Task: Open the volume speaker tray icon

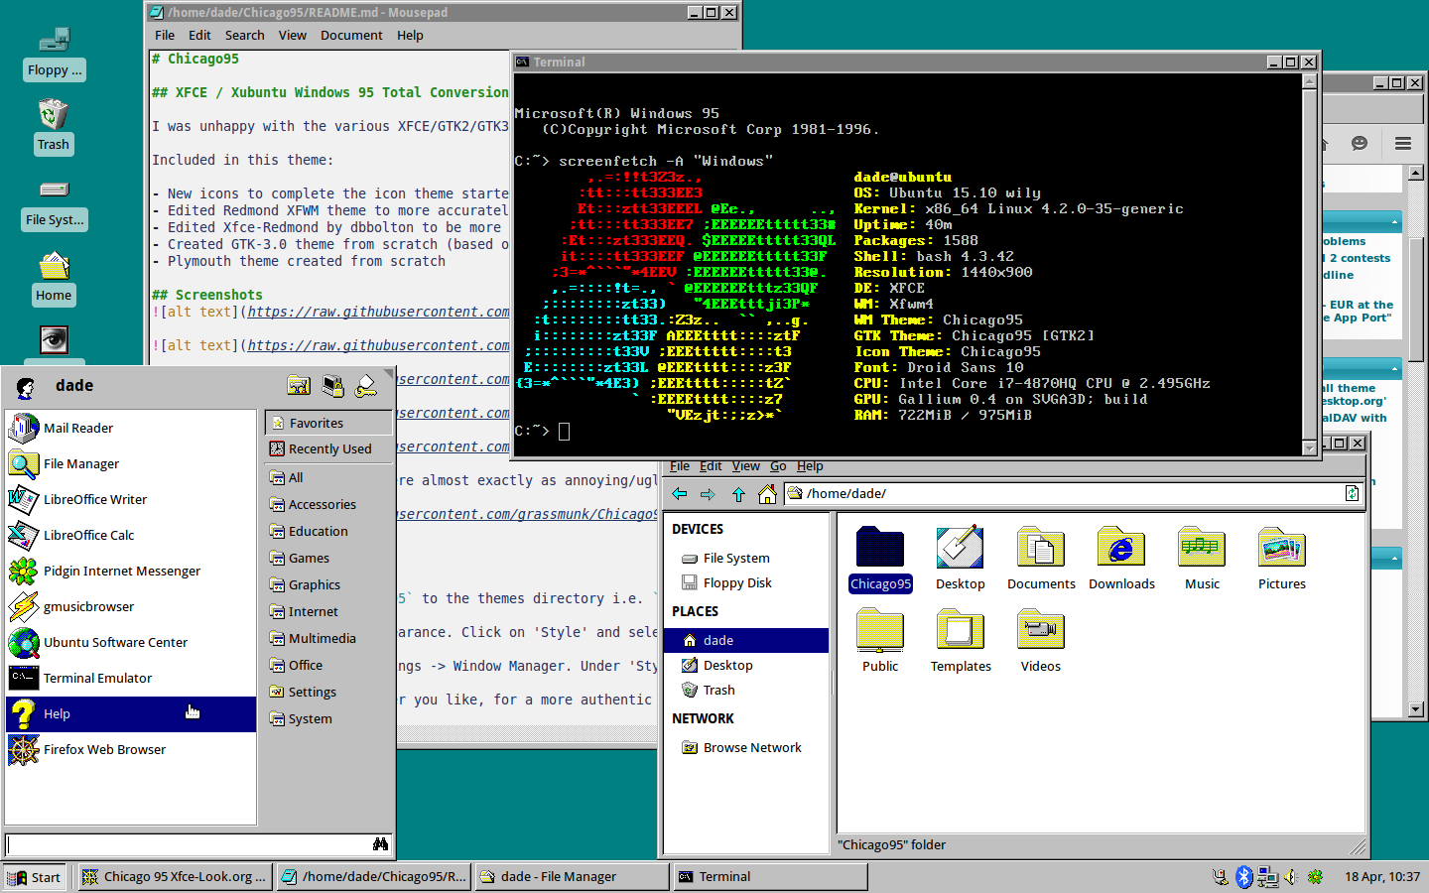Action: (x=1291, y=877)
